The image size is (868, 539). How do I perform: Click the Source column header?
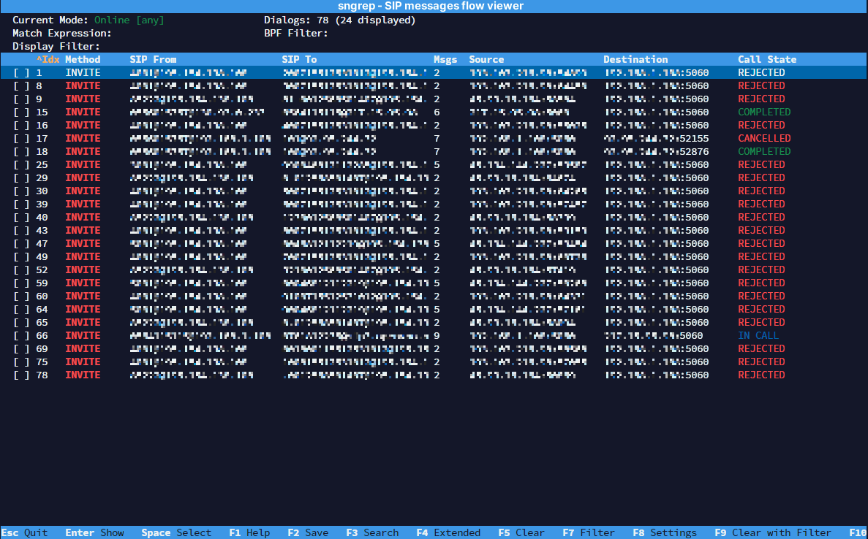click(x=486, y=60)
